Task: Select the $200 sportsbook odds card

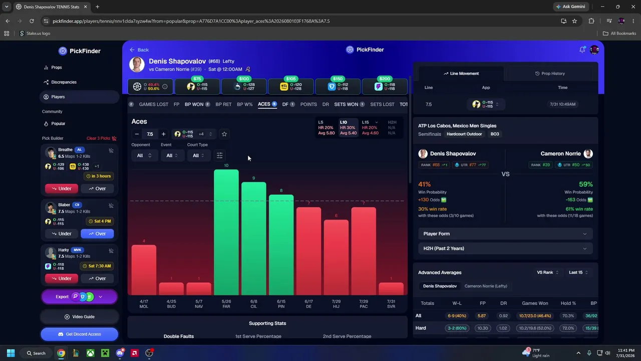Action: coord(385,86)
